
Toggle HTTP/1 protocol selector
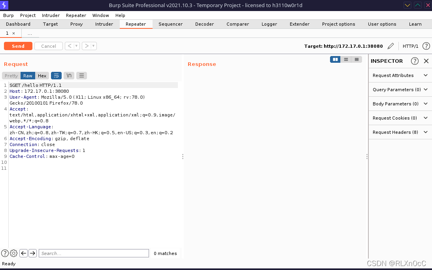click(x=410, y=46)
